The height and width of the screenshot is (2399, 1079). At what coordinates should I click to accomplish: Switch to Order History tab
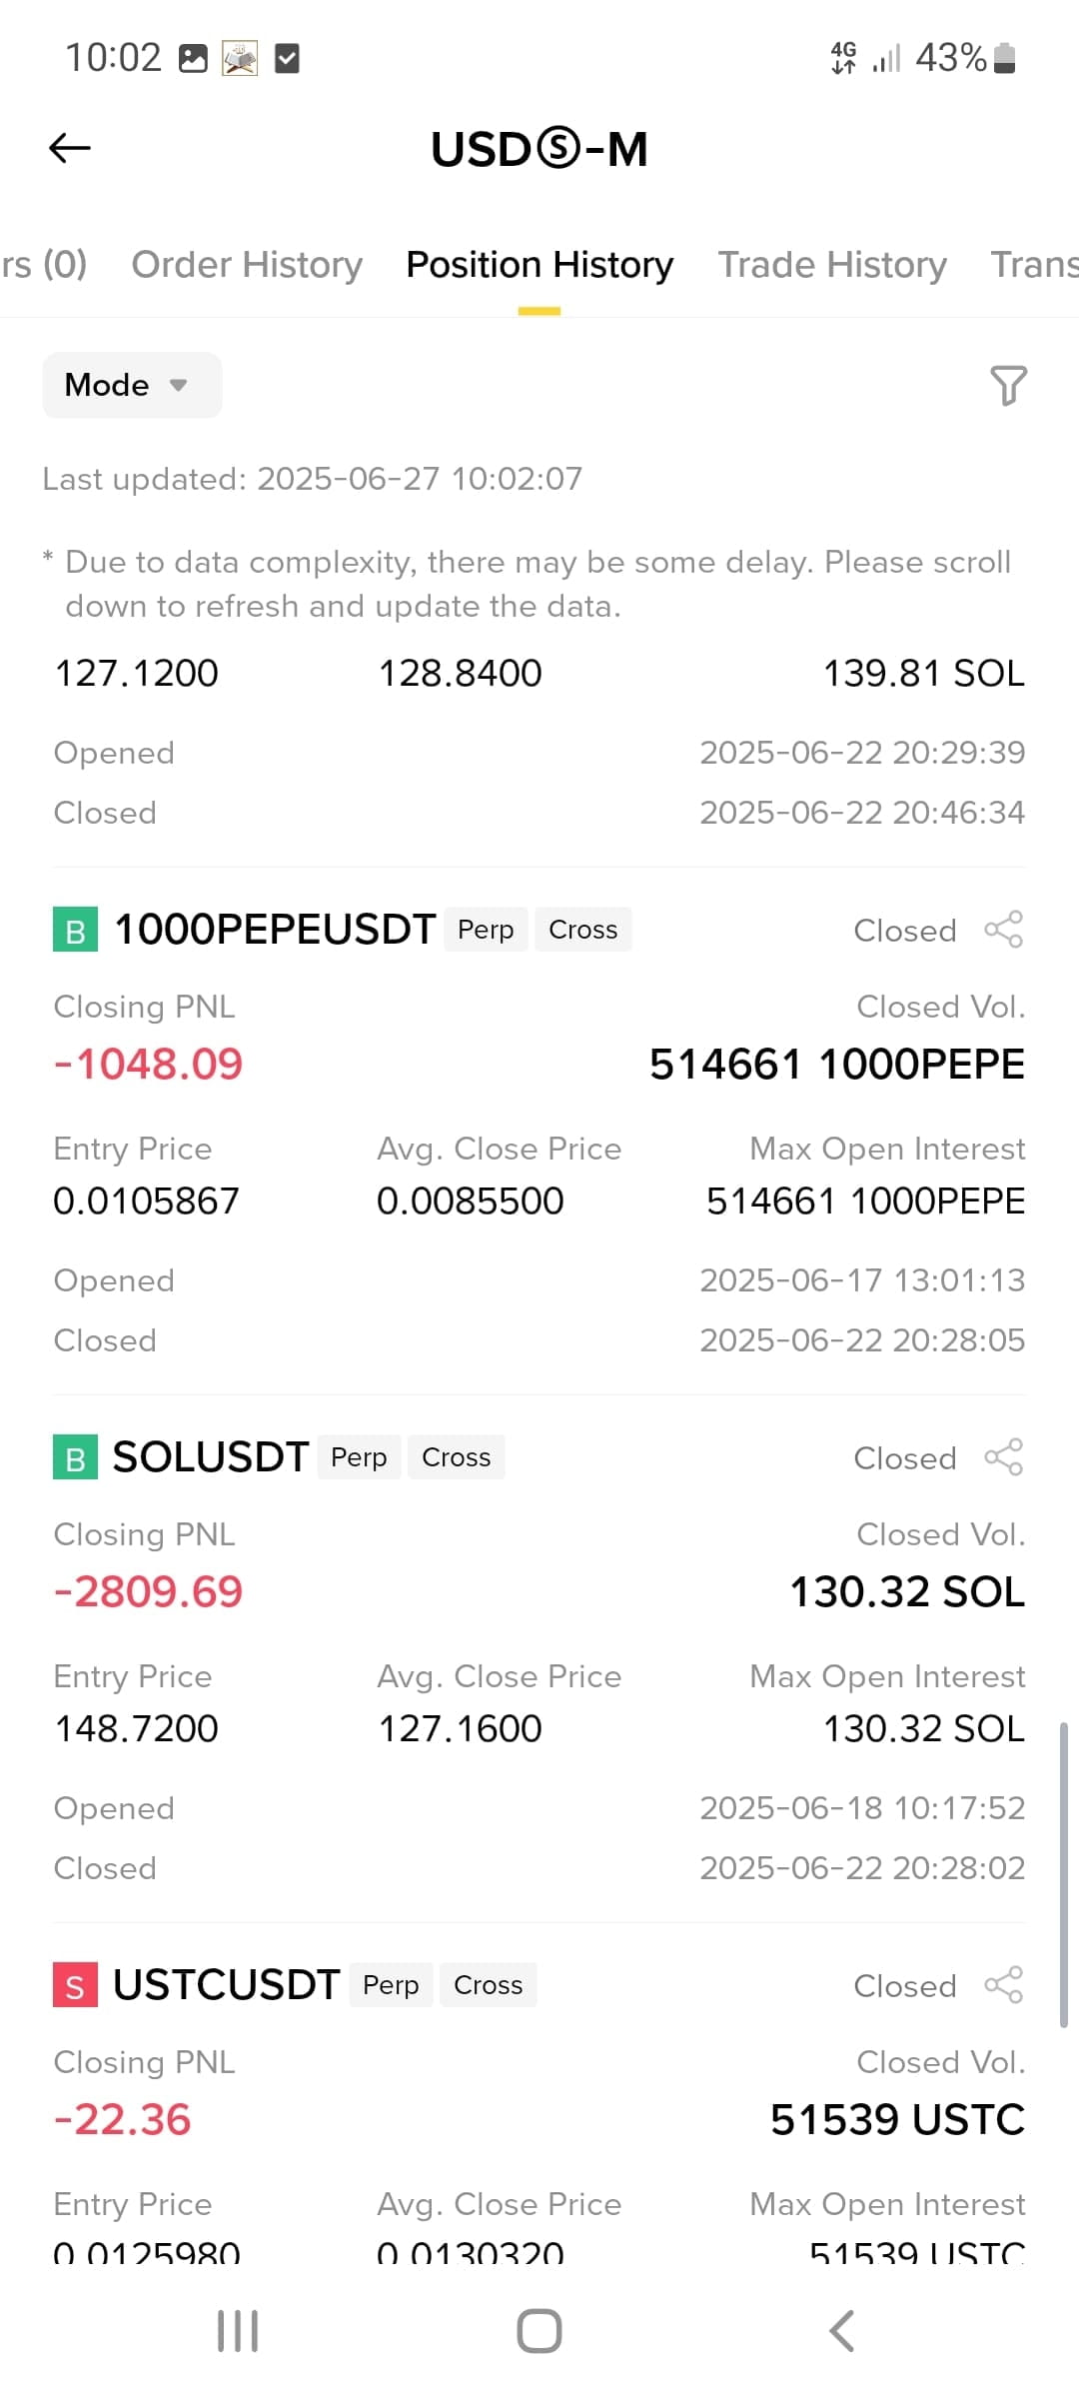pos(247,265)
